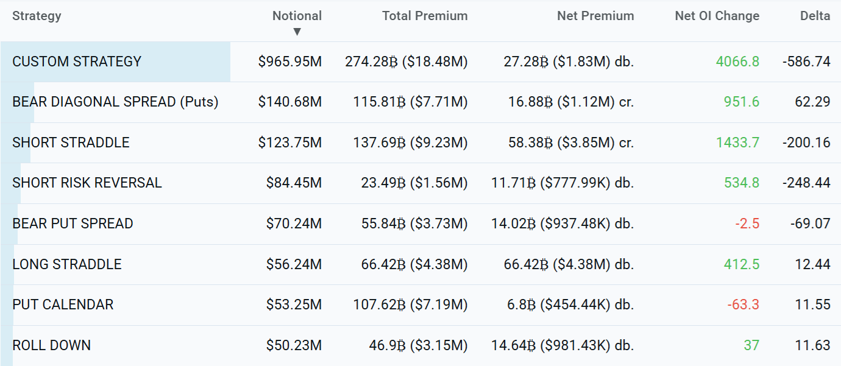Open the ROLL DOWN strategy row
The image size is (841, 366).
click(x=51, y=345)
